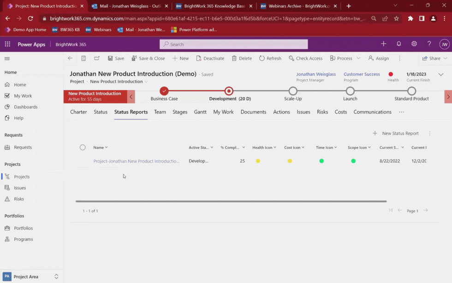Expand the Process dropdown in the command bar
This screenshot has height=283, width=452.
tap(358, 58)
